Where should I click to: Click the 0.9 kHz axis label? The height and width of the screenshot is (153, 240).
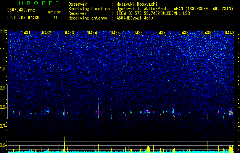[x=3, y=88]
